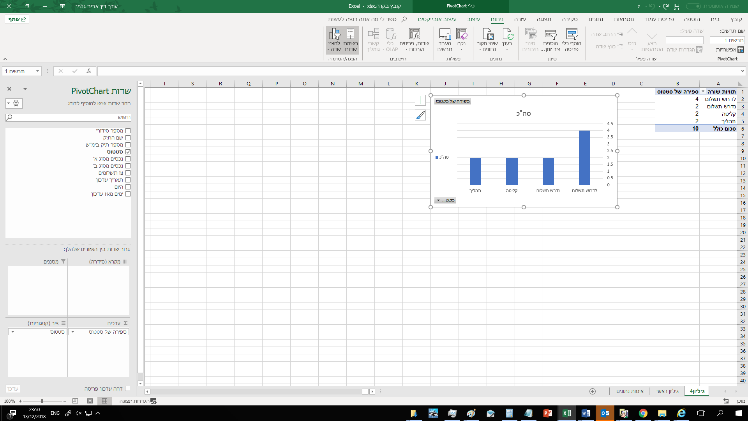This screenshot has height=421, width=748.
Task: Click the Refresh (רענן) icon
Action: pos(508,34)
